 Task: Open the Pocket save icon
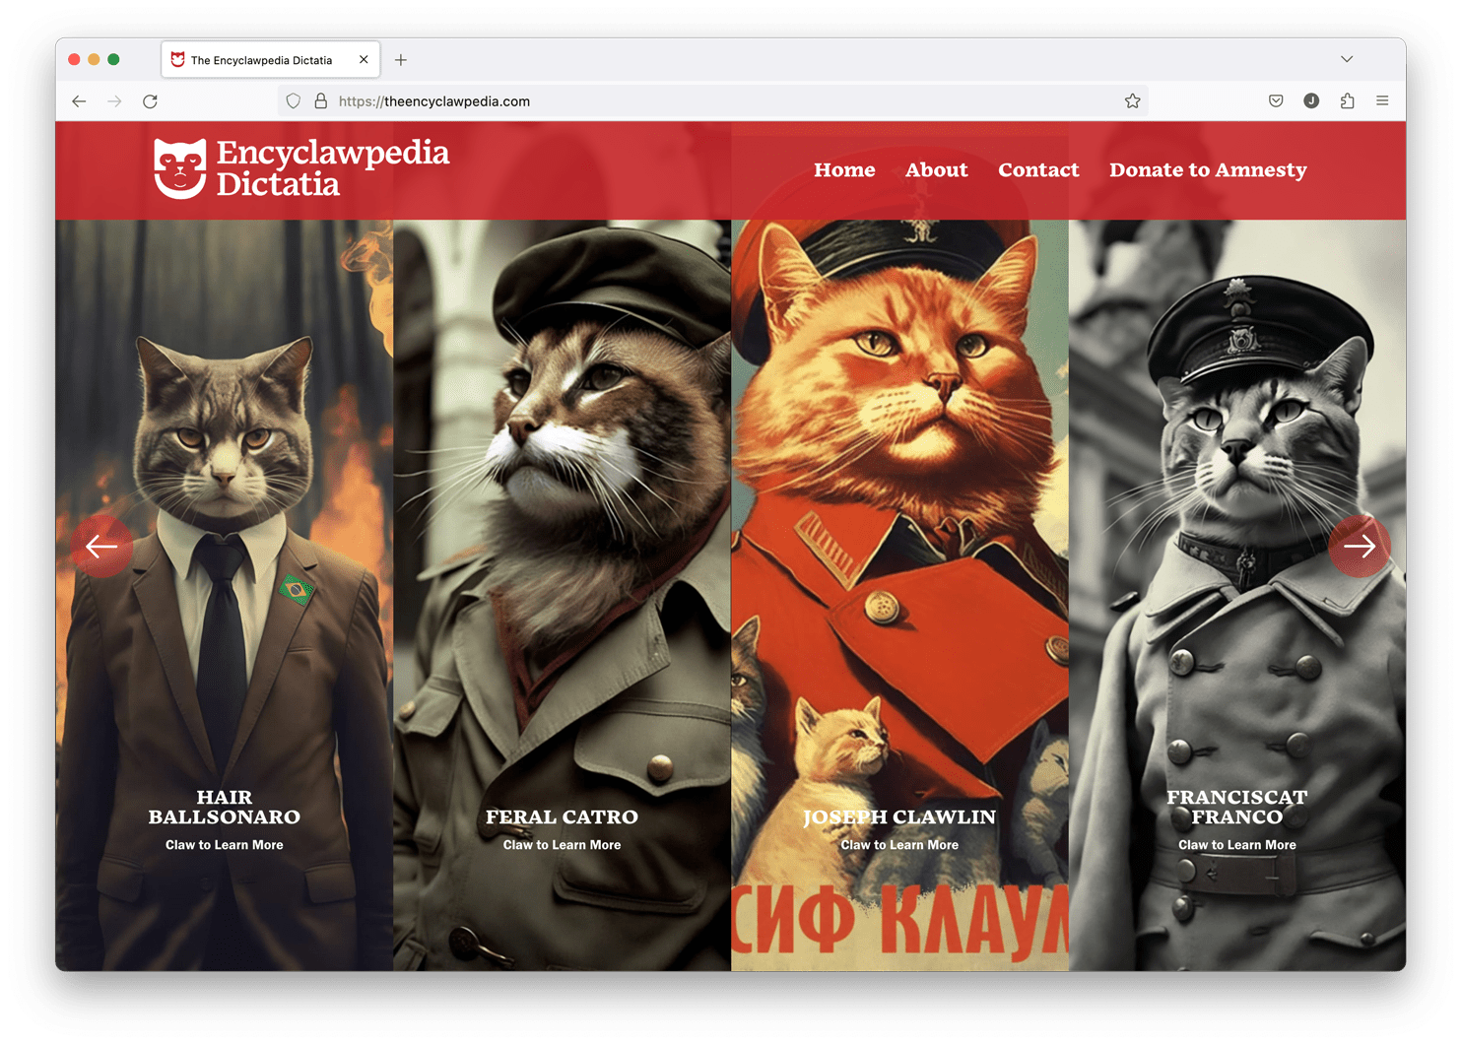pos(1276,101)
